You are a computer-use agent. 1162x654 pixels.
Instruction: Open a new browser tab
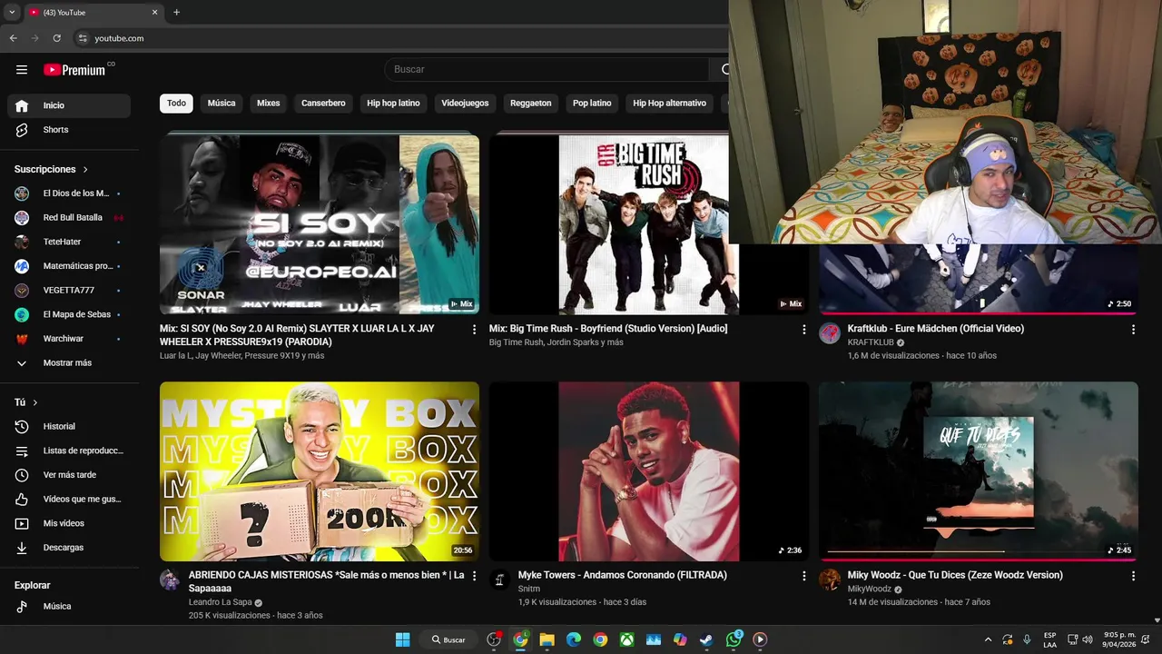tap(176, 13)
